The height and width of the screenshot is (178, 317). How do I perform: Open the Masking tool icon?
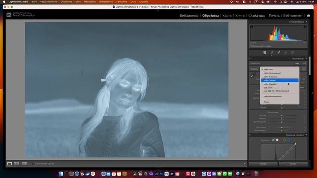293,53
